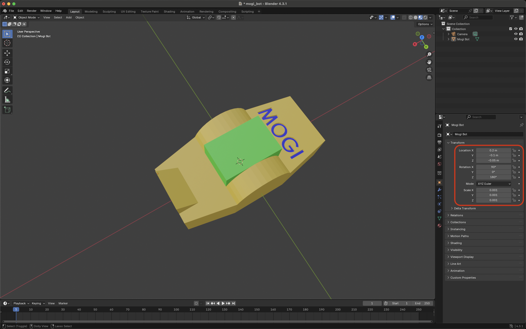Open Modifier properties wrench tab
Screen dimensions: 526x329
439,190
